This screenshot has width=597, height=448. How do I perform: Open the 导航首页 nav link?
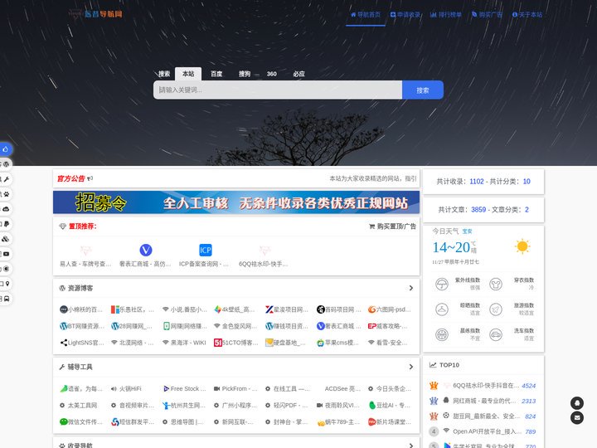point(366,15)
